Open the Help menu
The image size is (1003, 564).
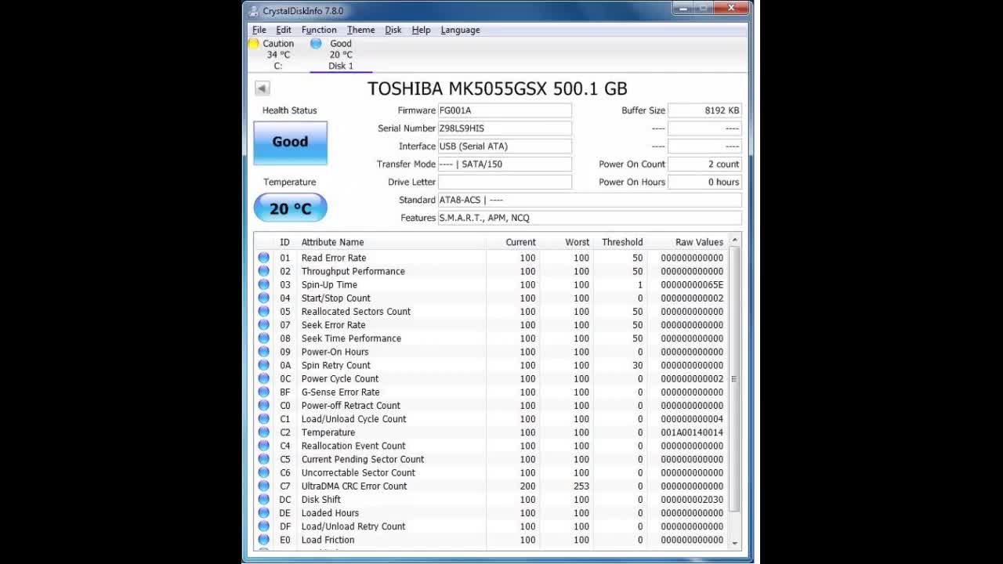[421, 30]
